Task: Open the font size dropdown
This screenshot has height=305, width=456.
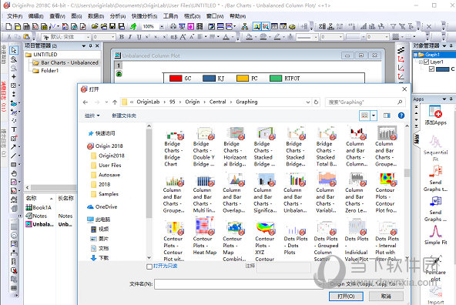Action: [x=112, y=37]
